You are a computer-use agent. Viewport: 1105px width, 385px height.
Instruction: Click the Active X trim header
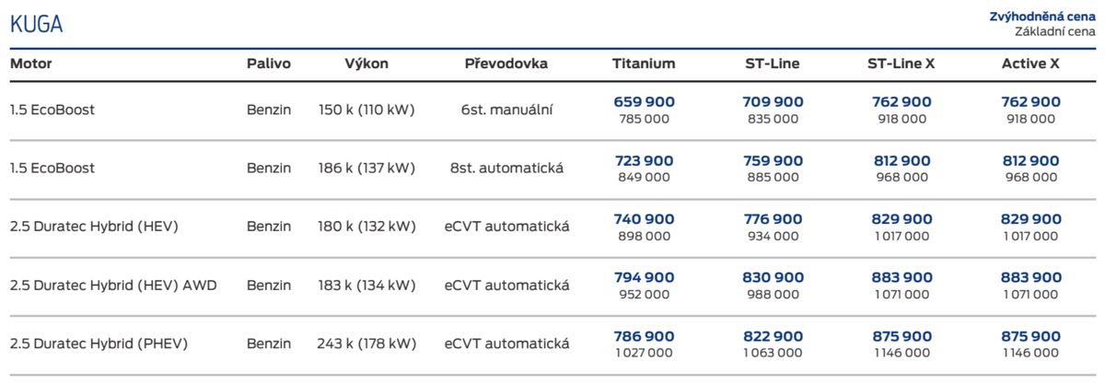(x=1030, y=64)
